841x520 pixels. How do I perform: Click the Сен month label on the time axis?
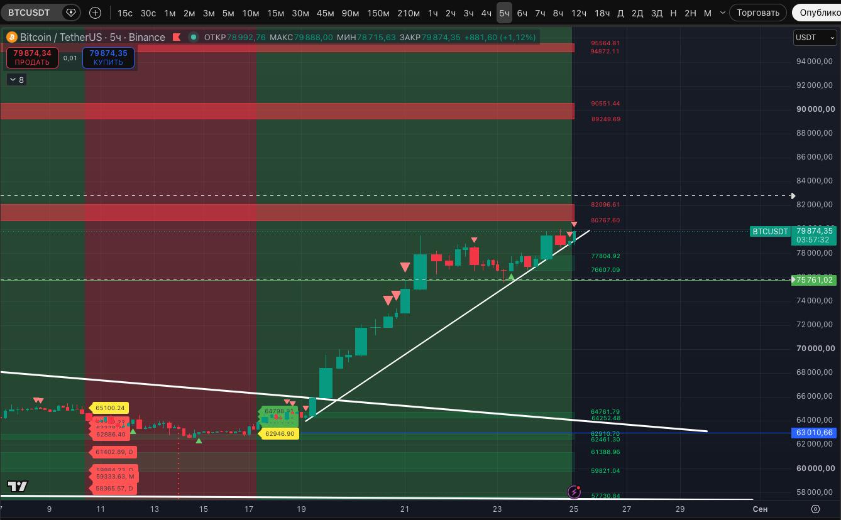click(x=760, y=509)
